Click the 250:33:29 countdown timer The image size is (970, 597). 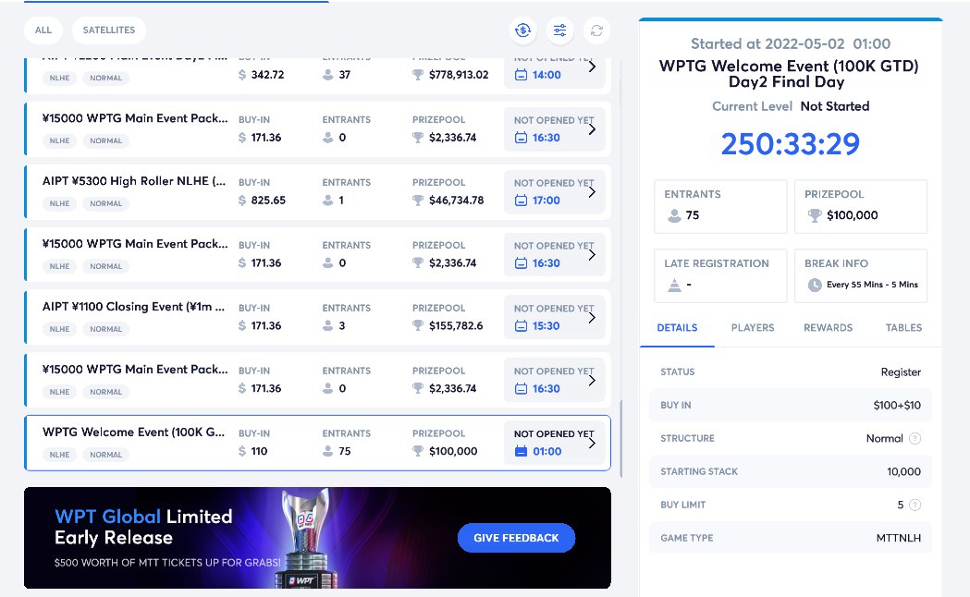point(791,144)
